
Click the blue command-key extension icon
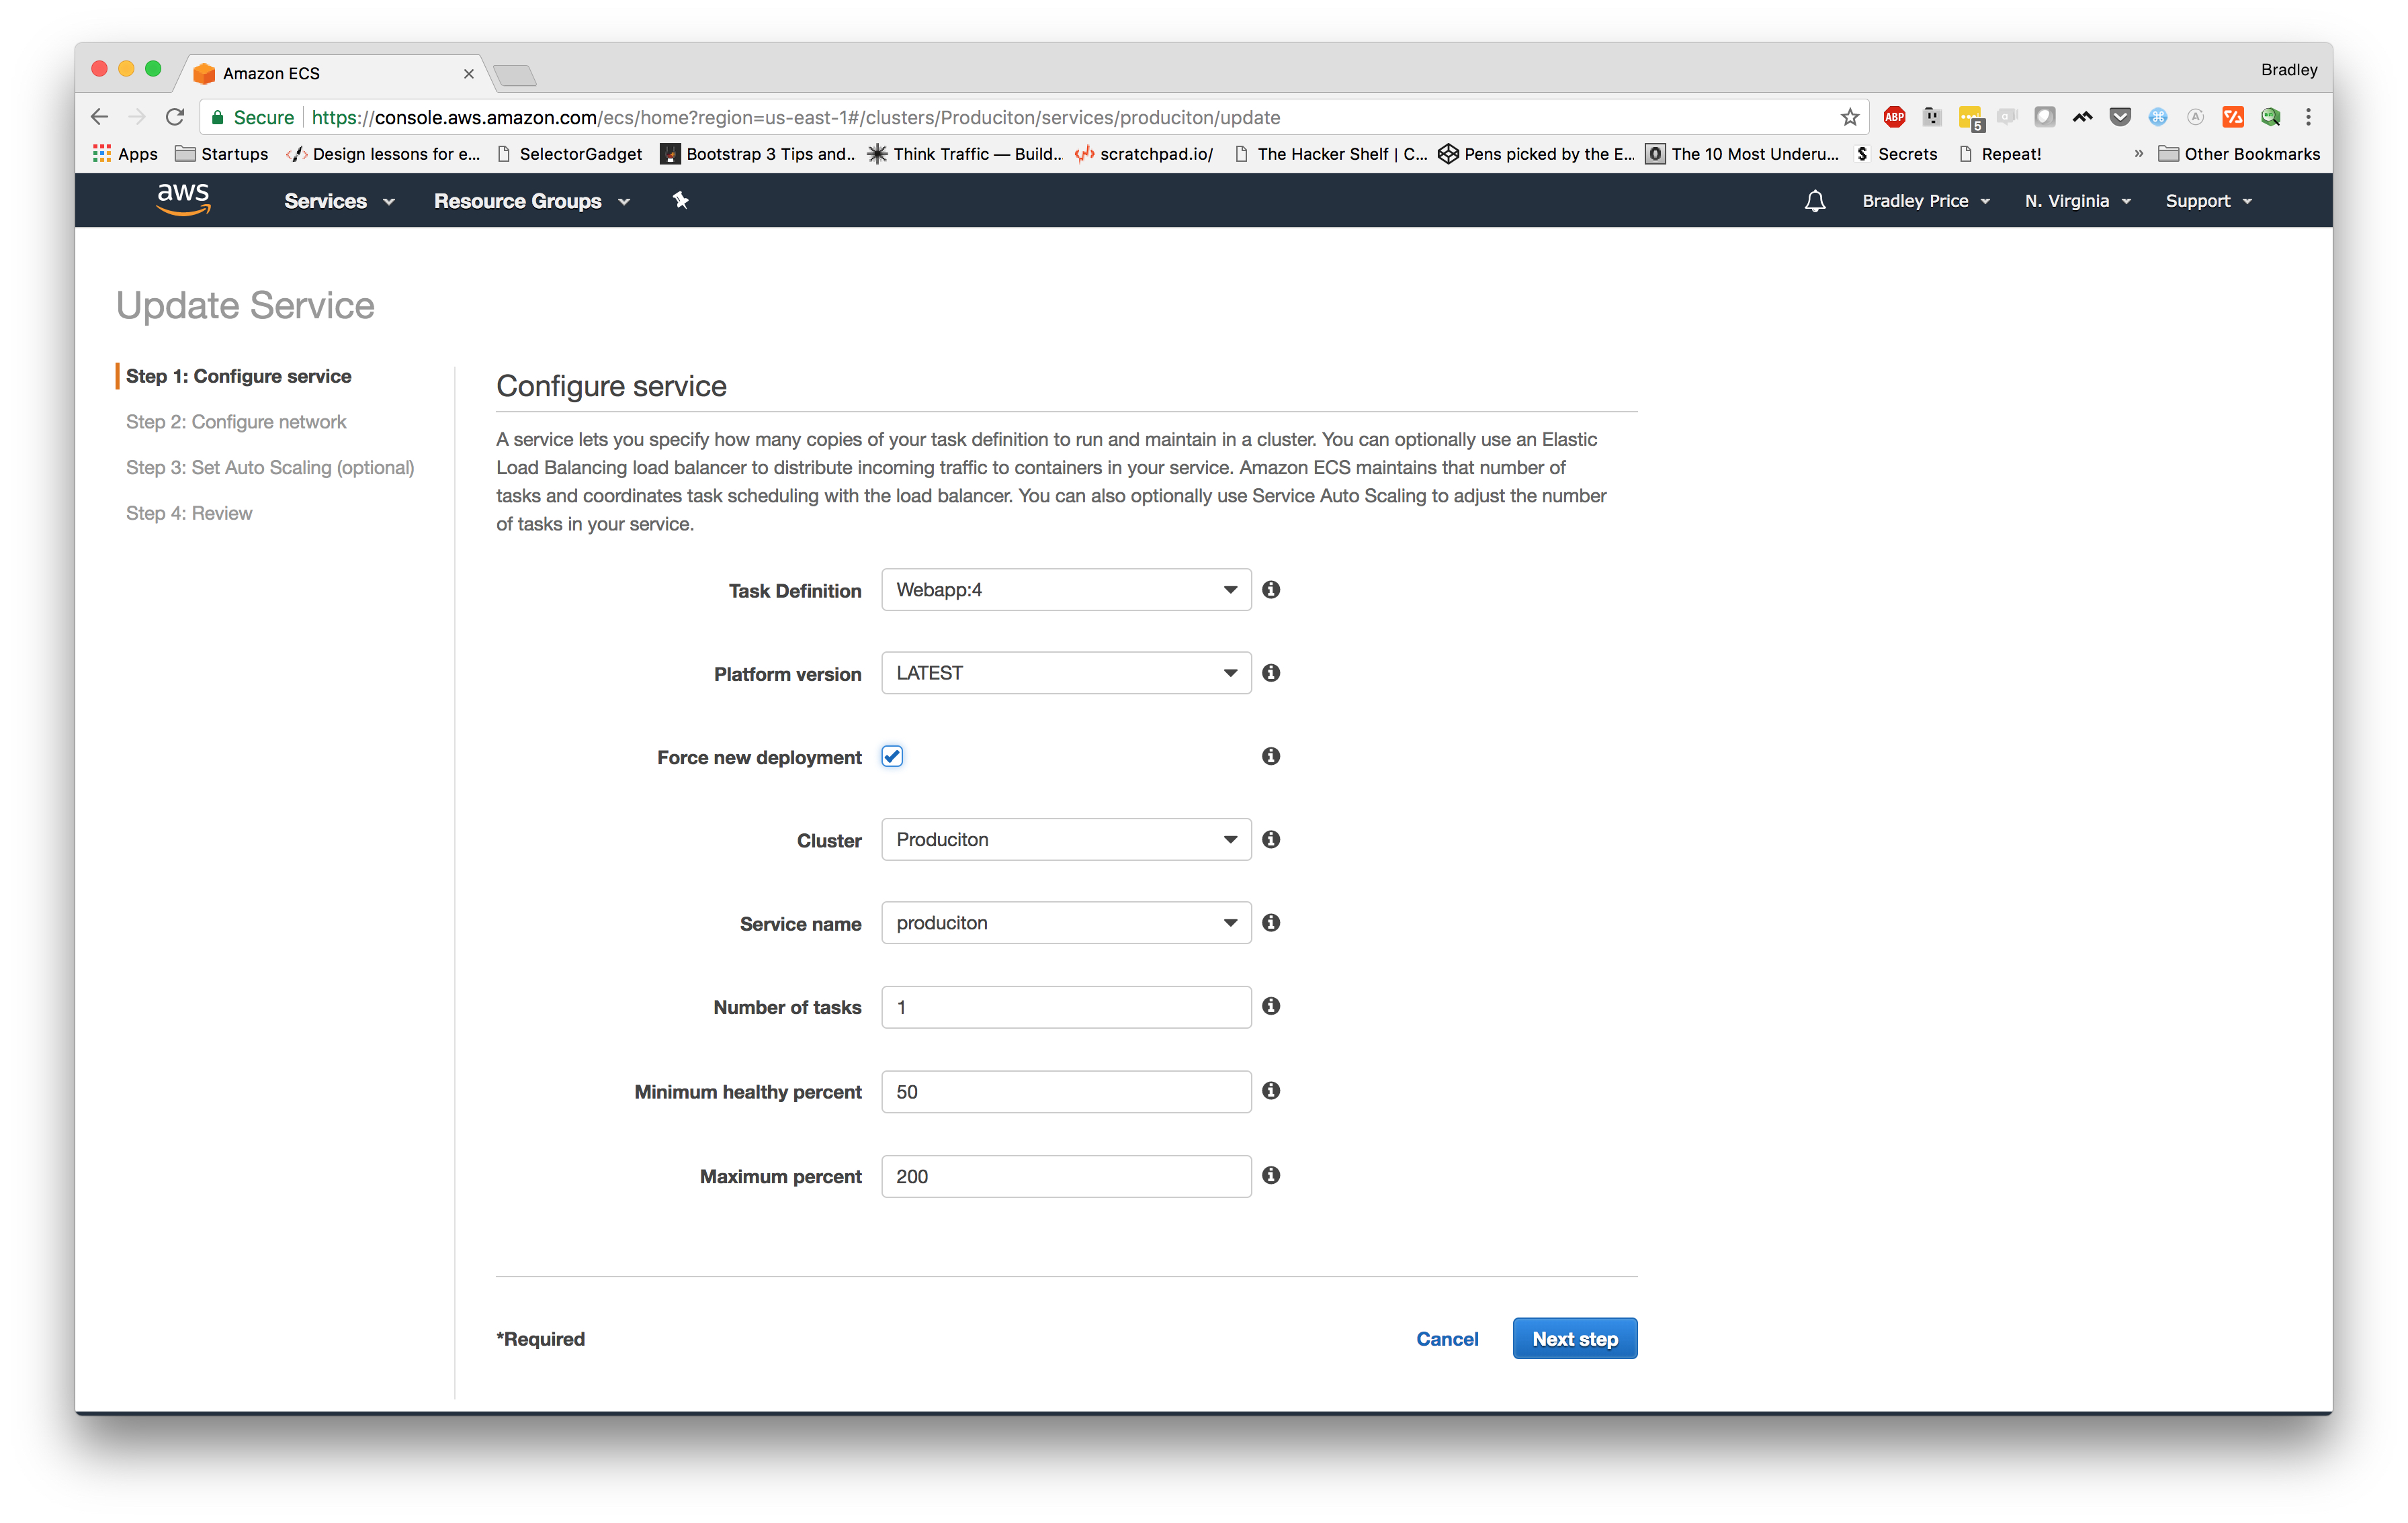[x=2157, y=117]
